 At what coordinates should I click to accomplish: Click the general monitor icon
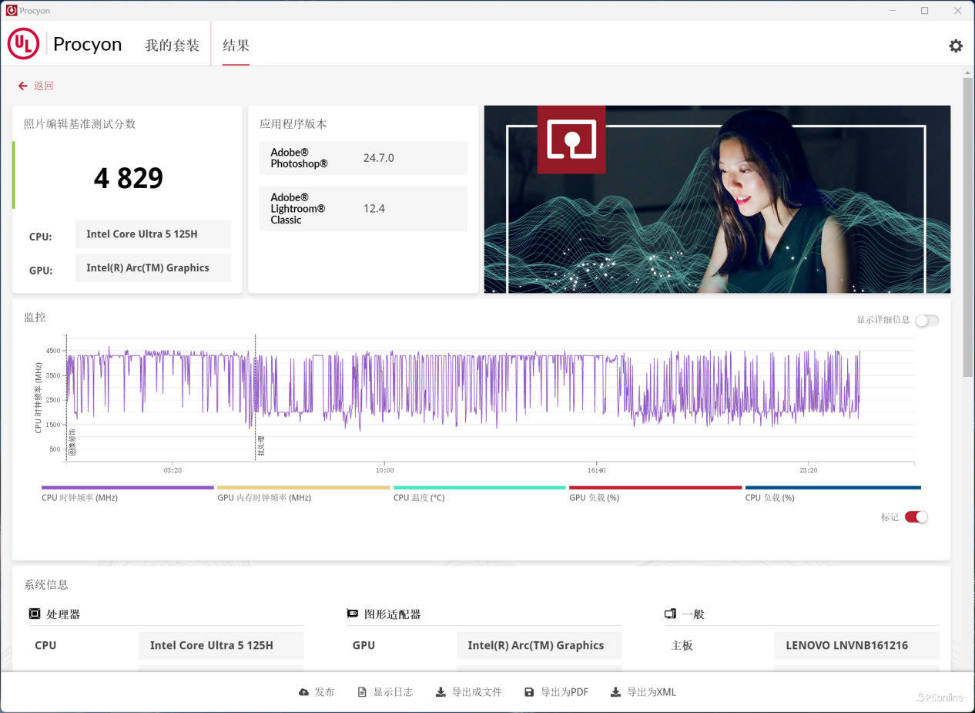click(670, 614)
